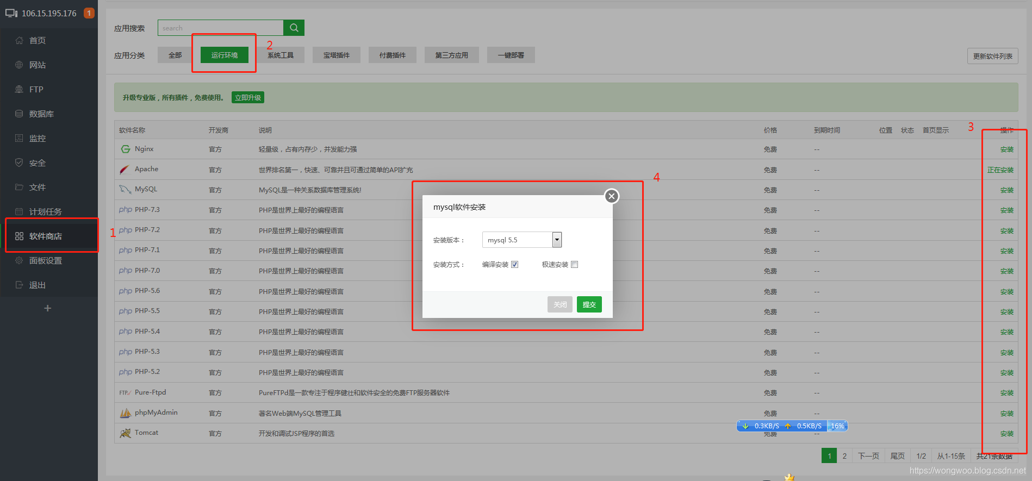
Task: Close the mysql install dialog with X
Action: click(612, 196)
